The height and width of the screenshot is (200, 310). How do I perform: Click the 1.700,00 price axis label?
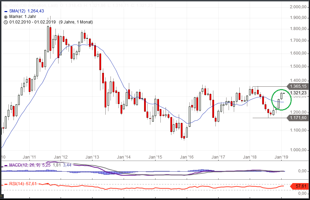[298, 41]
